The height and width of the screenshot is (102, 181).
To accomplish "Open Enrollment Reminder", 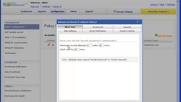I will [x=15, y=77].
